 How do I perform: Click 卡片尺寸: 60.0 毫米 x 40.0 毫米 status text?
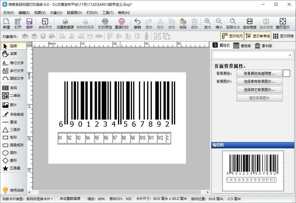pos(161,199)
